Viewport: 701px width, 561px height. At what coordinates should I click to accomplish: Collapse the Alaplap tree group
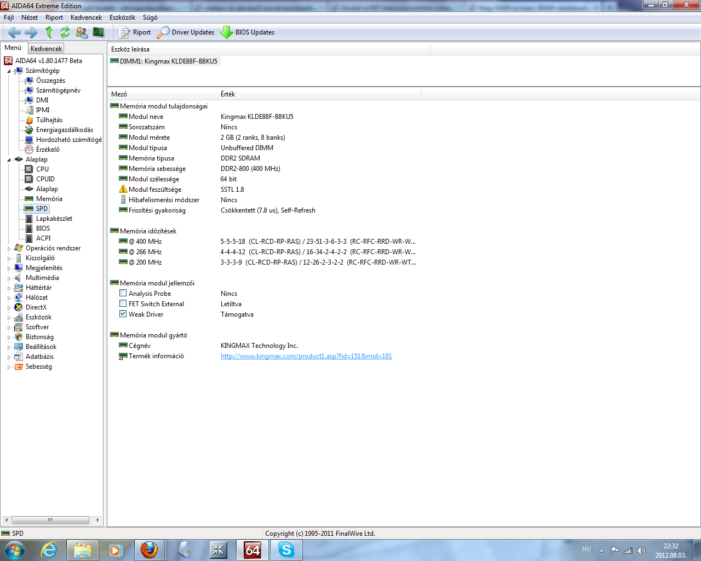pyautogui.click(x=9, y=160)
